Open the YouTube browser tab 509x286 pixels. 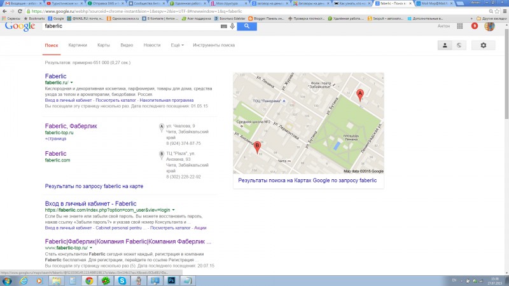[64, 3]
